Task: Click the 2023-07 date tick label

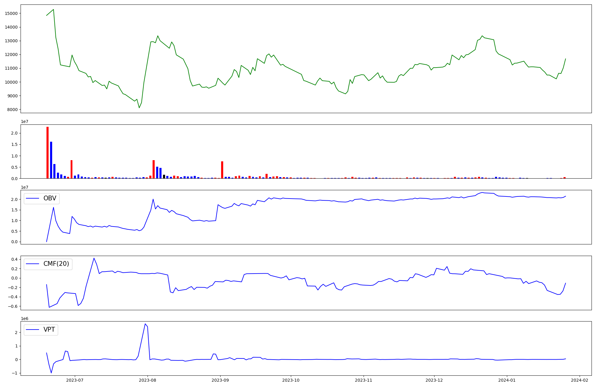Action: pyautogui.click(x=75, y=380)
